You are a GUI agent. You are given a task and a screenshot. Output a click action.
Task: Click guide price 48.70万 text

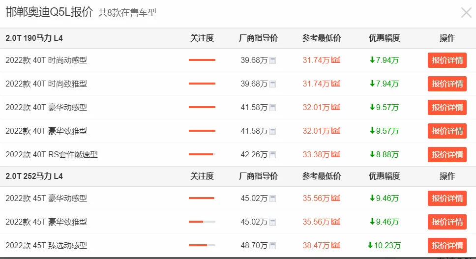point(254,246)
